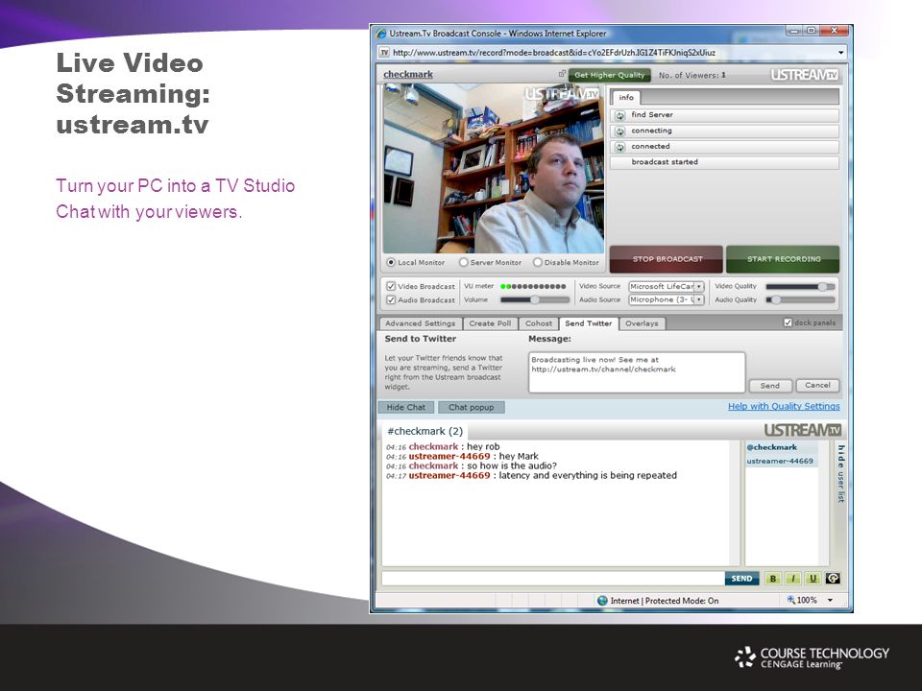Viewport: 922px width, 691px height.
Task: Click the popout icon beside Get Higher Quality
Action: click(562, 74)
